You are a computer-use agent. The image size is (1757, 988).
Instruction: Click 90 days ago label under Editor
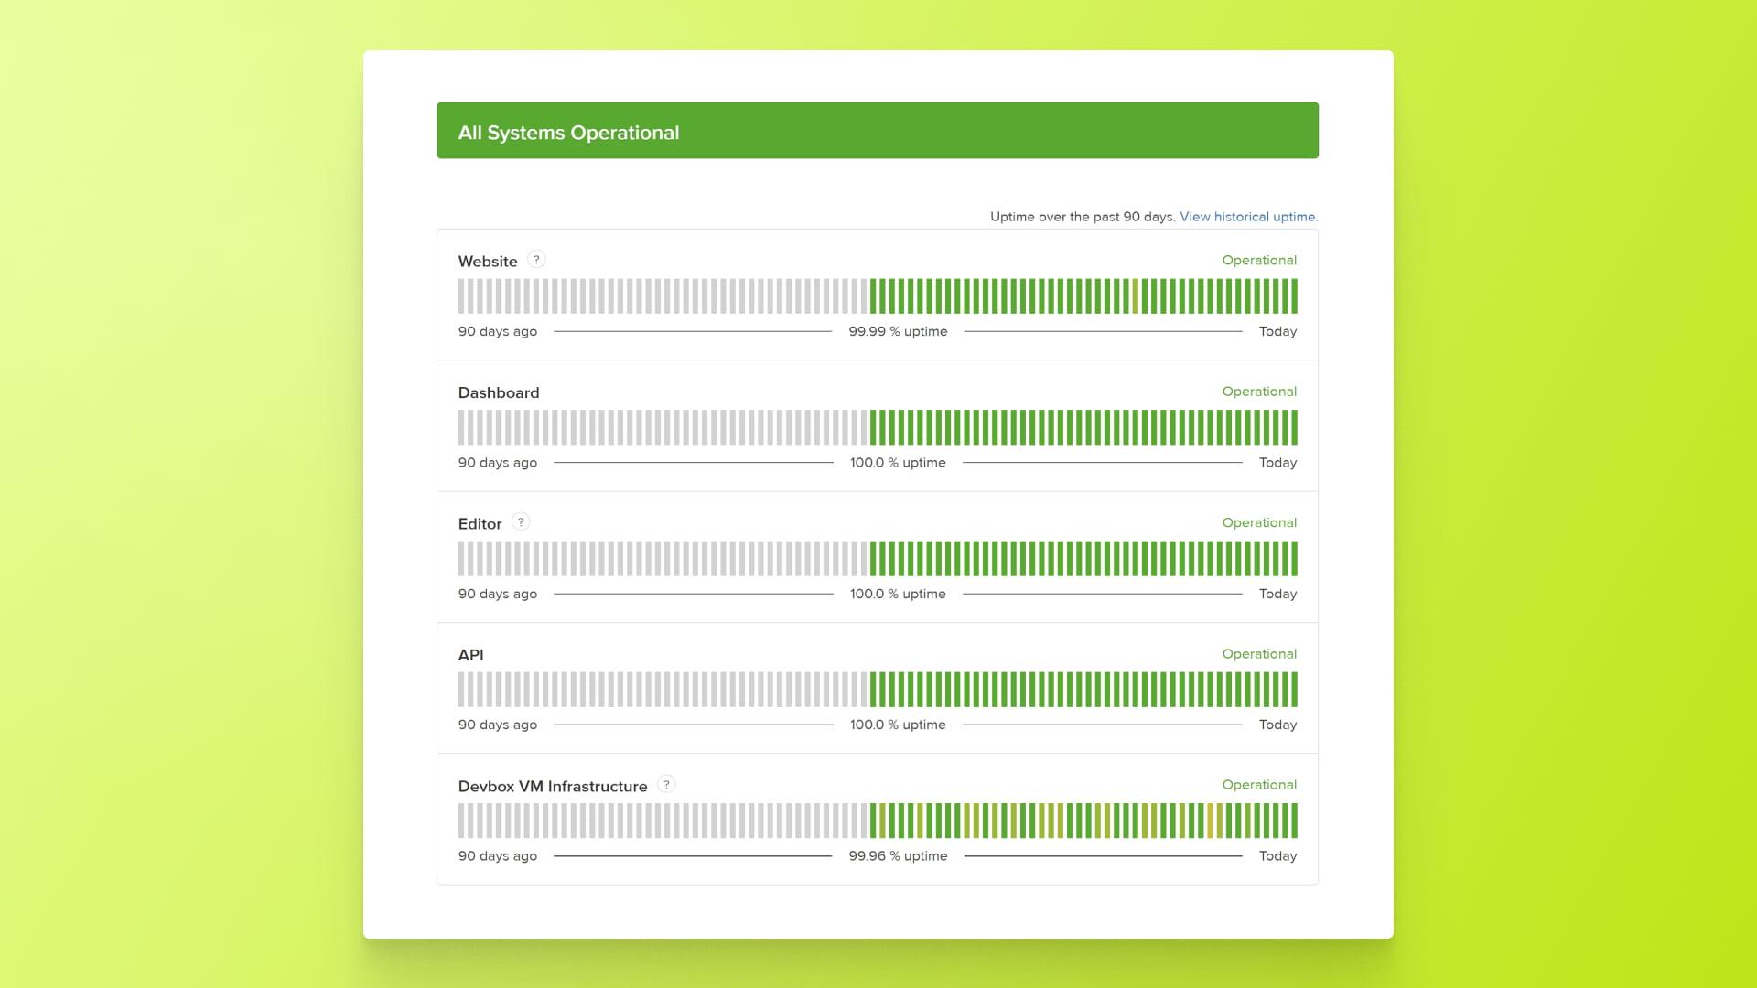[x=498, y=593]
